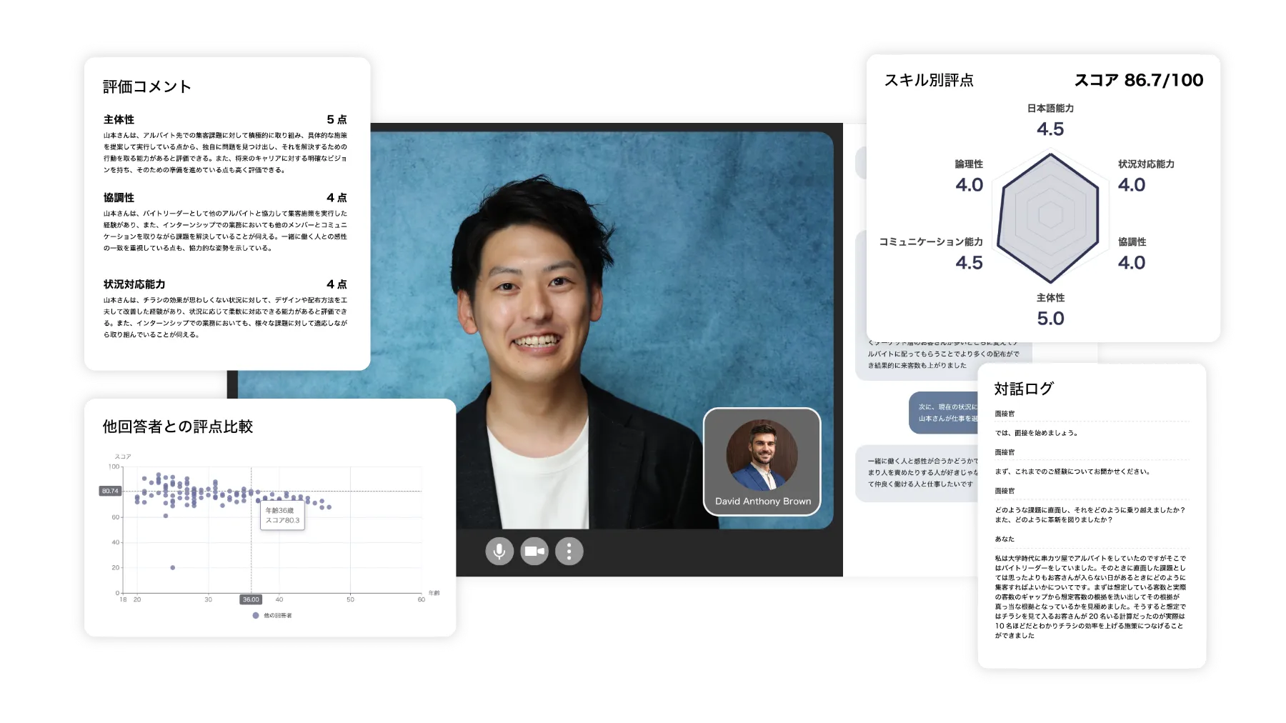Viewport: 1286px width, 723px height.
Task: Click the 他回答者との評点比較 heading
Action: [x=178, y=427]
